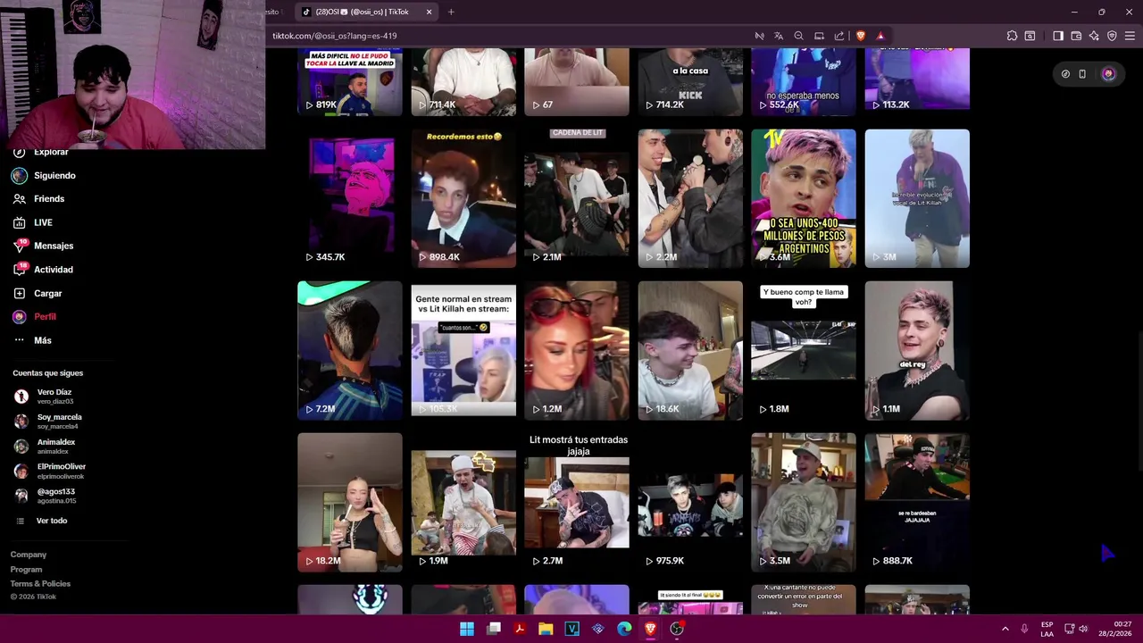Expand the followed accounts with Ver todo

coord(51,521)
